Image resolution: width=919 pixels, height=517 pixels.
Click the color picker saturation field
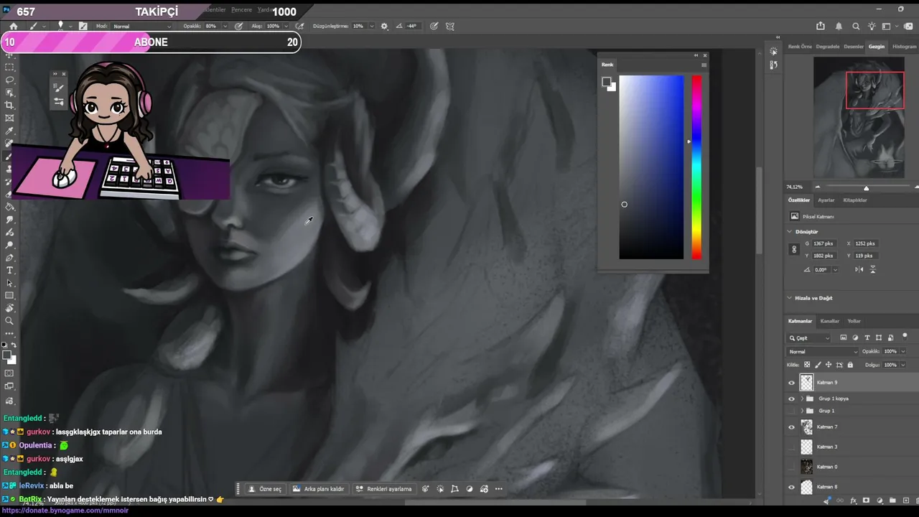(651, 167)
